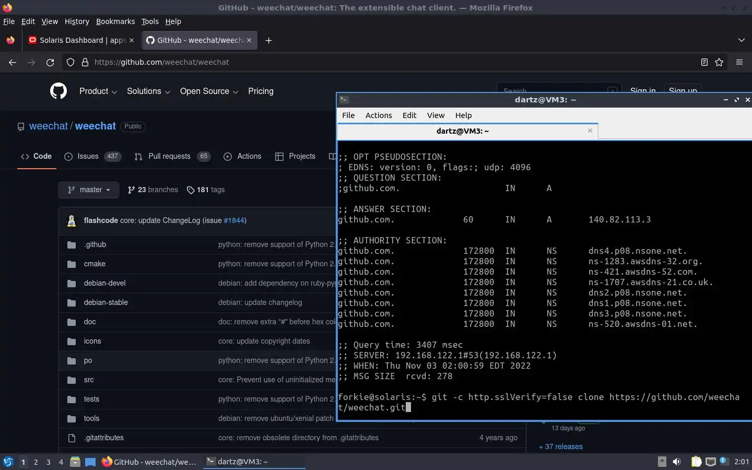This screenshot has height=470, width=752.
Task: Switch to the Code repository tab
Action: tap(37, 156)
